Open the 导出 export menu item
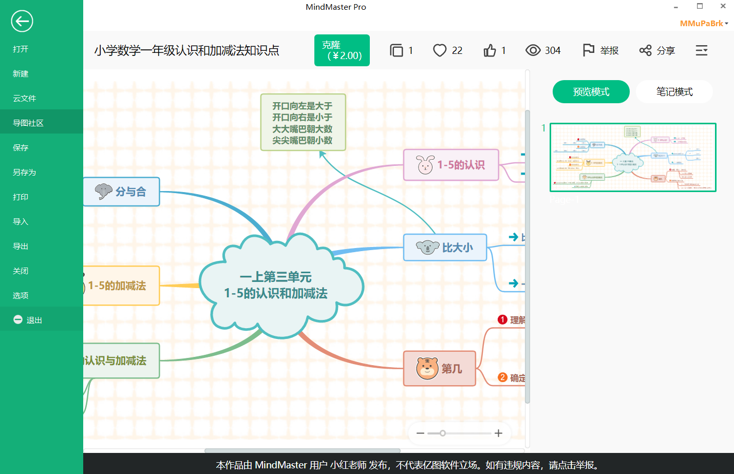 click(21, 247)
